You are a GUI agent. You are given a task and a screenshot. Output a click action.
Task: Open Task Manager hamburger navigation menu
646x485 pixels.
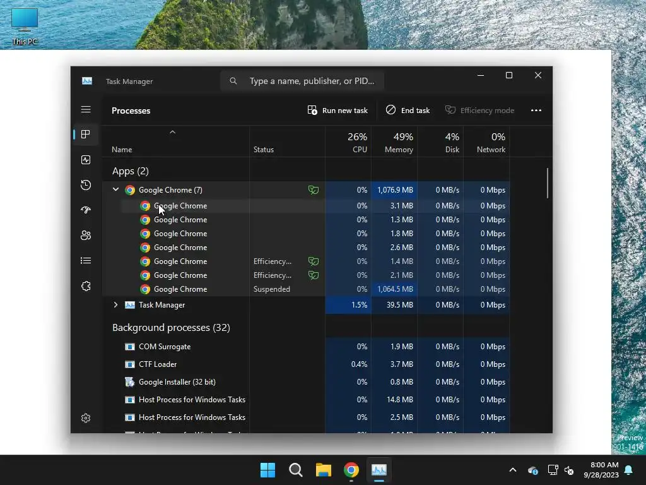click(86, 109)
